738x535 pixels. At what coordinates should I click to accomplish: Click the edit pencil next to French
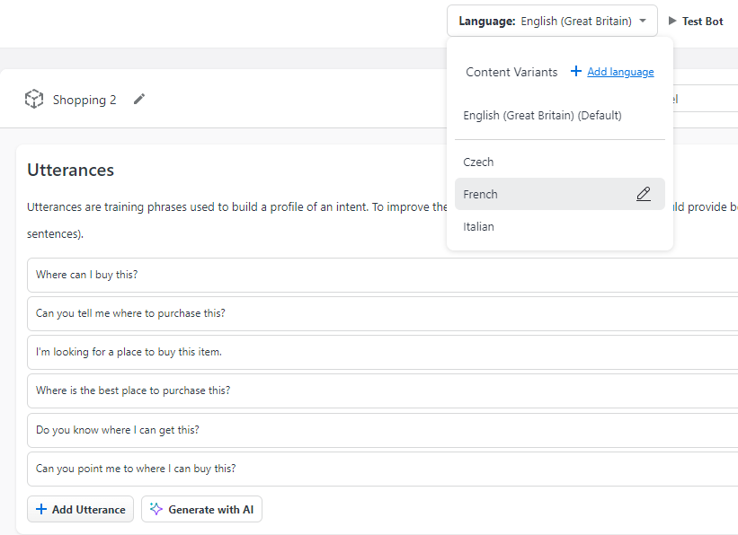click(x=644, y=193)
